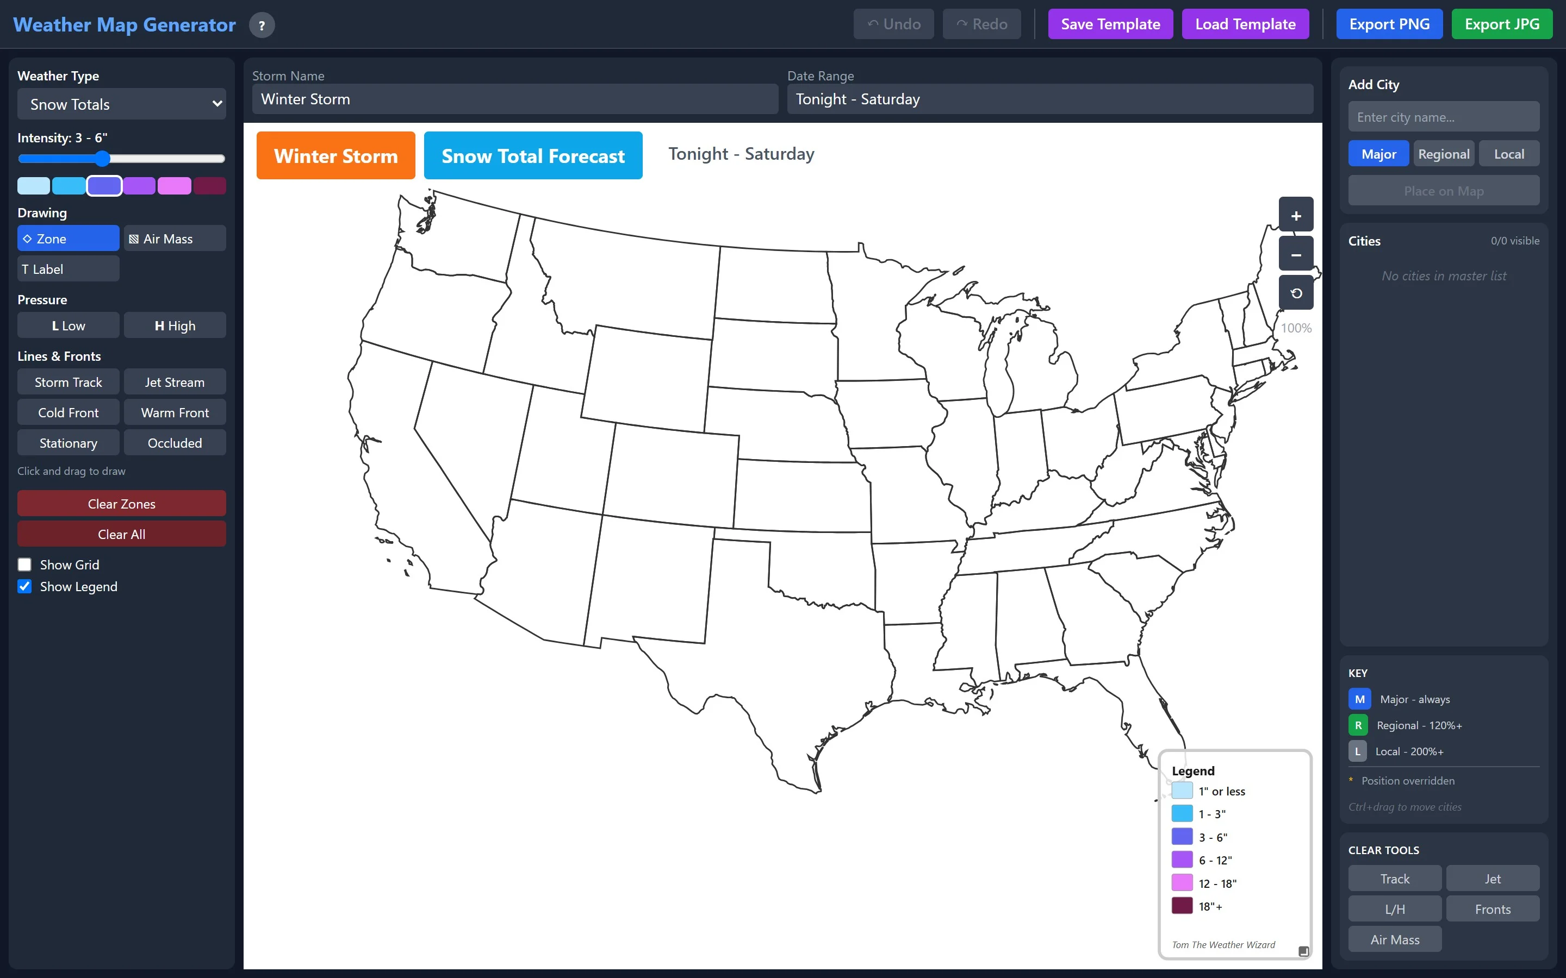
Task: Export the map as JPG
Action: click(x=1501, y=24)
